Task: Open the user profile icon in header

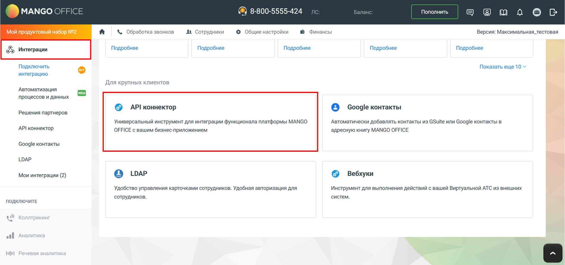Action: coord(487,12)
